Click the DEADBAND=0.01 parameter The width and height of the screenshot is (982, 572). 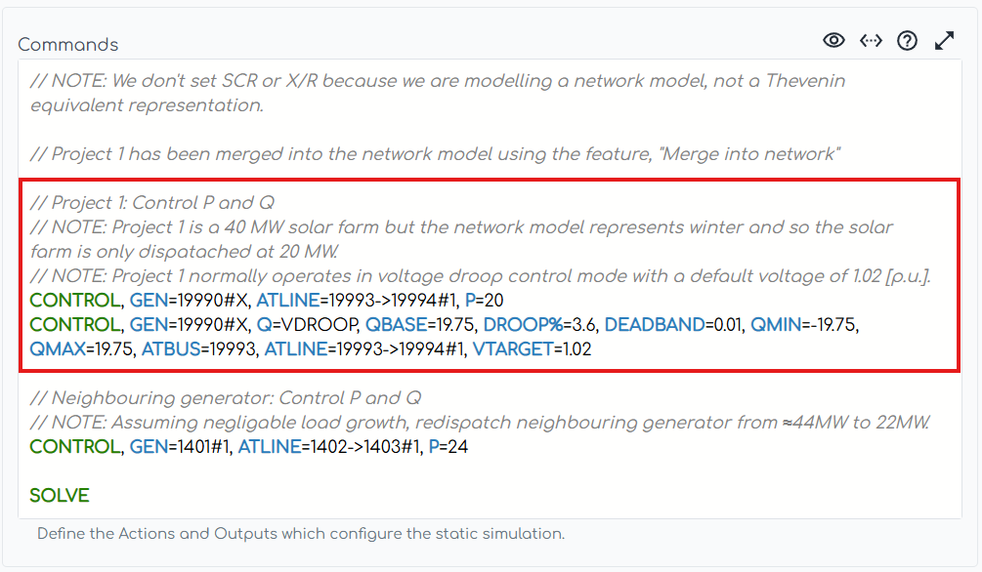click(673, 325)
